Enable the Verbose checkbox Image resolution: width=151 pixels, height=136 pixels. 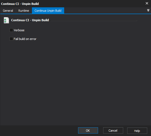[11, 30]
